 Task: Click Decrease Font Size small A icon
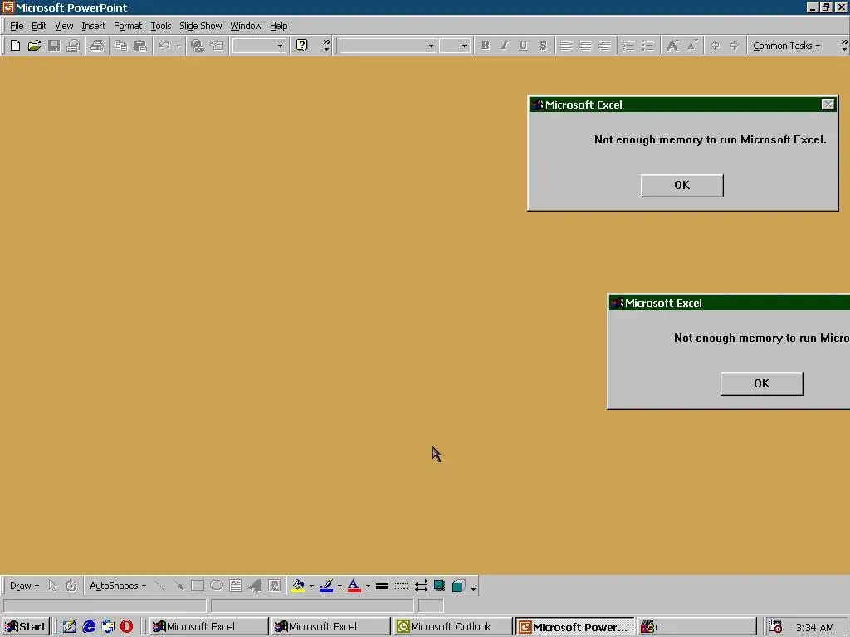click(692, 46)
